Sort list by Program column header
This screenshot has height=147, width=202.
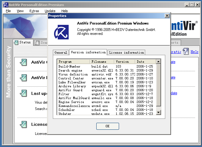click(x=74, y=62)
